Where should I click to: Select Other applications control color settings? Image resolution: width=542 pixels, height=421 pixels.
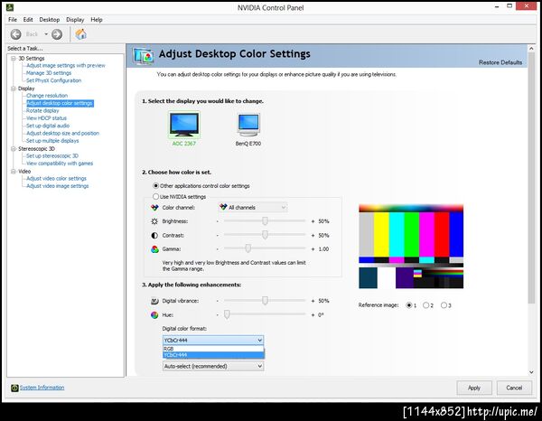pos(156,185)
